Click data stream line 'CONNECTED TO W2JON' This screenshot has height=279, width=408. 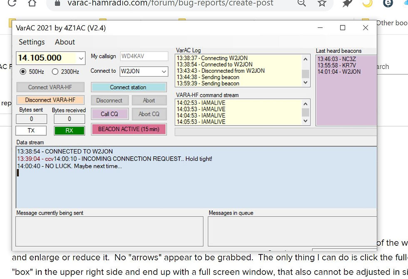click(x=65, y=151)
